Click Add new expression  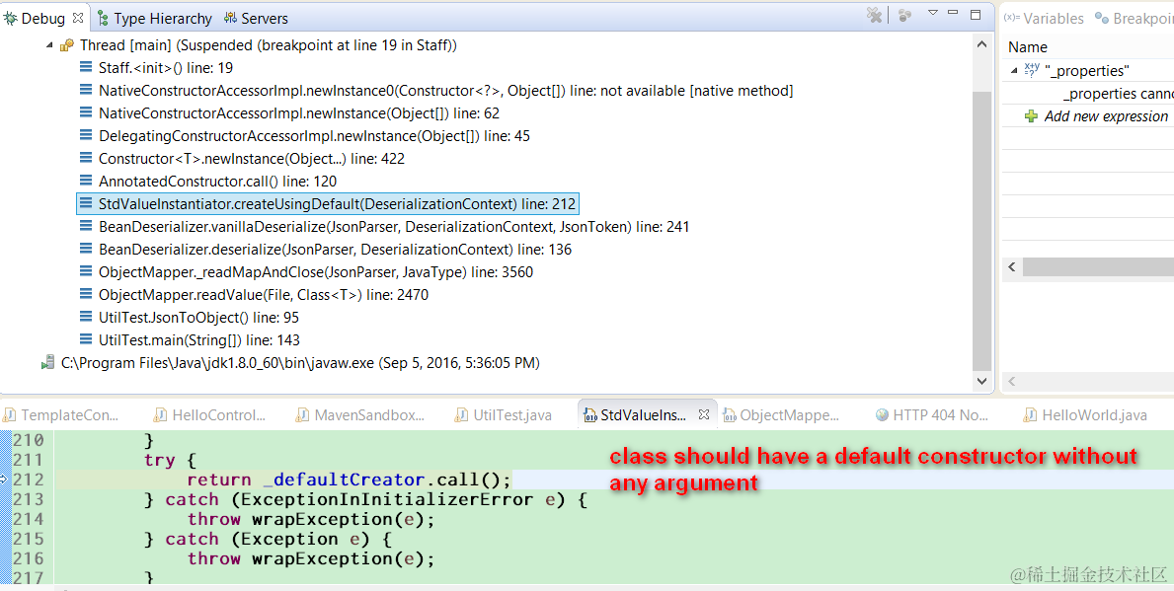click(1106, 116)
